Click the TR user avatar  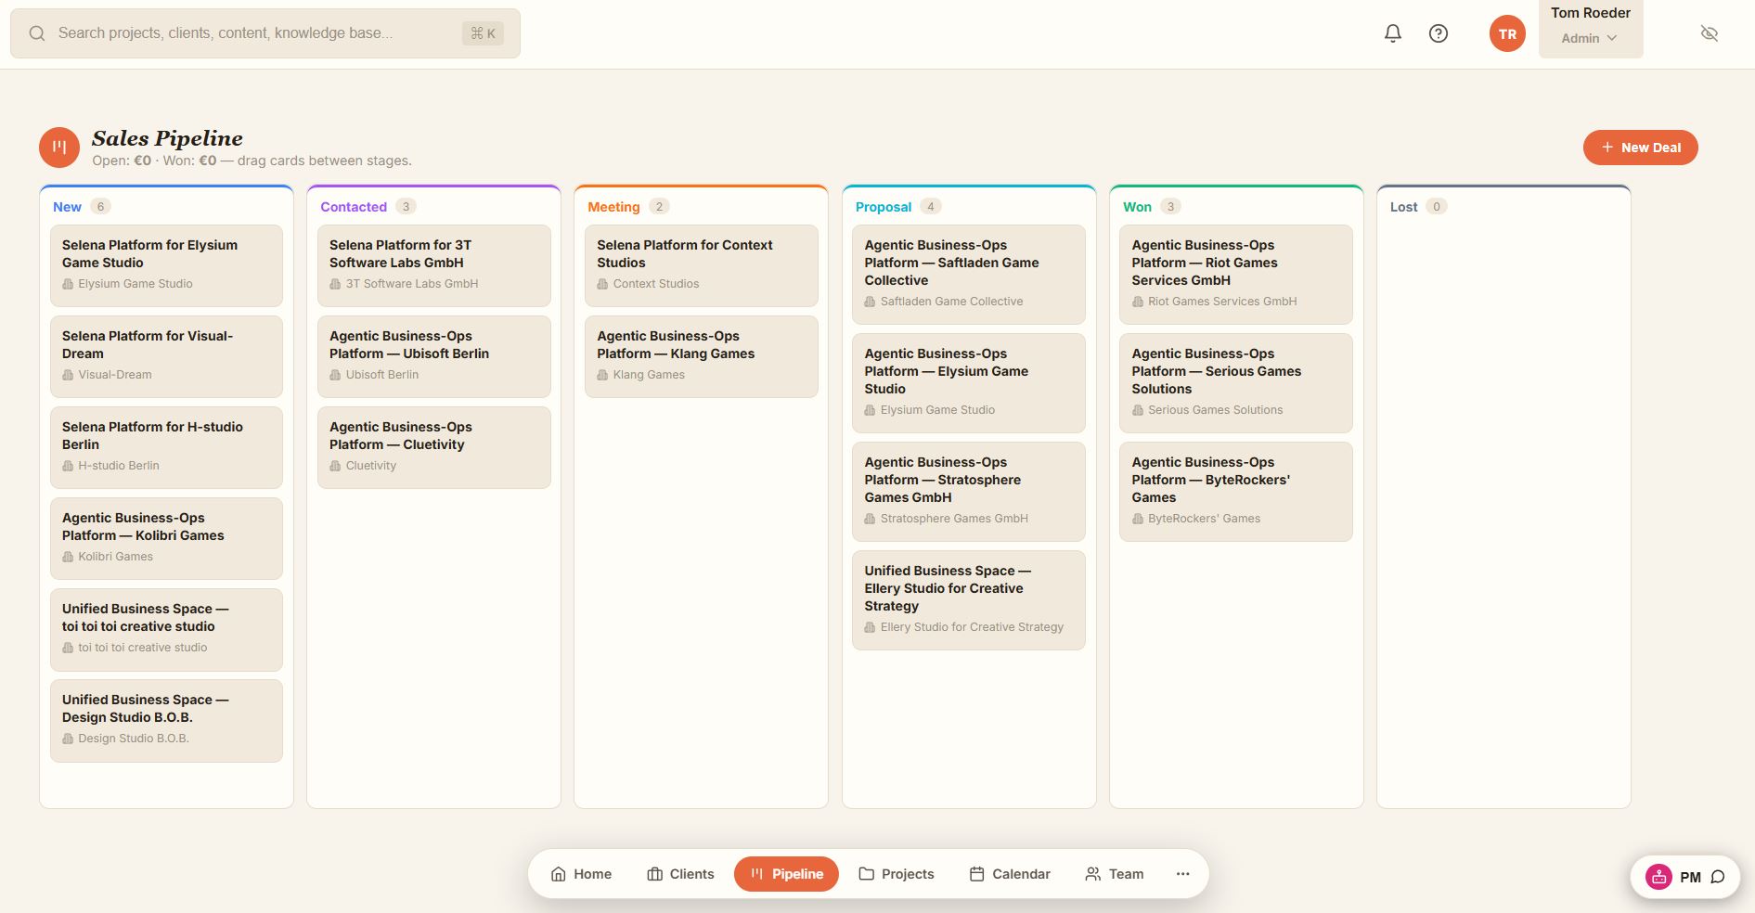coord(1507,33)
